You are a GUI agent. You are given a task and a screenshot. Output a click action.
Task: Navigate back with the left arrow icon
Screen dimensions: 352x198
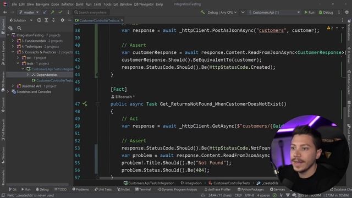tap(5, 12)
